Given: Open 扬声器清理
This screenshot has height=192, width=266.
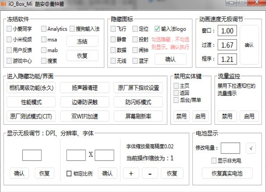Looking at the screenshot, I should pos(85,88).
